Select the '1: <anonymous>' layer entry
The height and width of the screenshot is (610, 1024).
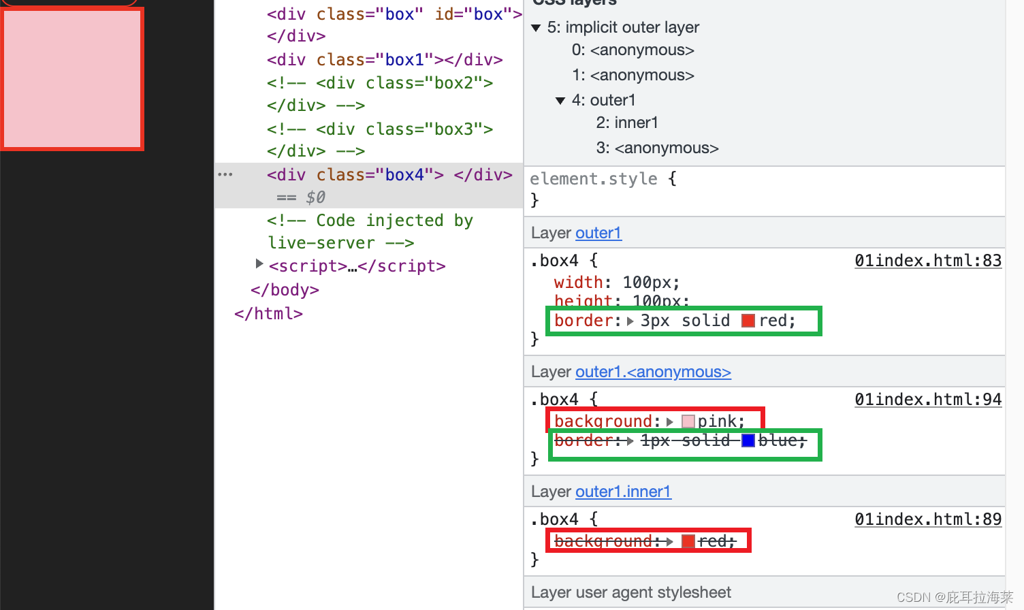633,76
